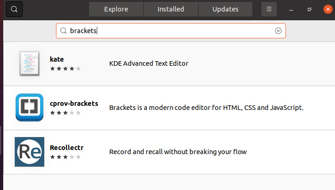Click the magnifier icon in search box
Screen dimensions: 335x190
[64, 31]
